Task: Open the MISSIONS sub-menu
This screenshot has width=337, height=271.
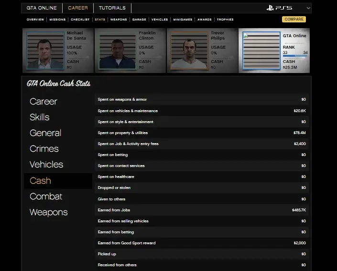Action: pyautogui.click(x=57, y=20)
